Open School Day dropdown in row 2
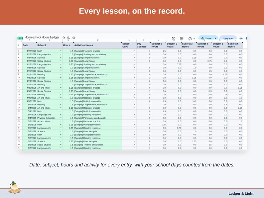Image resolution: width=264 pixels, height=198 pixels. point(135,51)
